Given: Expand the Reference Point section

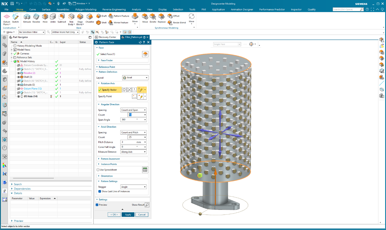Looking at the screenshot, I should click(x=106, y=67).
